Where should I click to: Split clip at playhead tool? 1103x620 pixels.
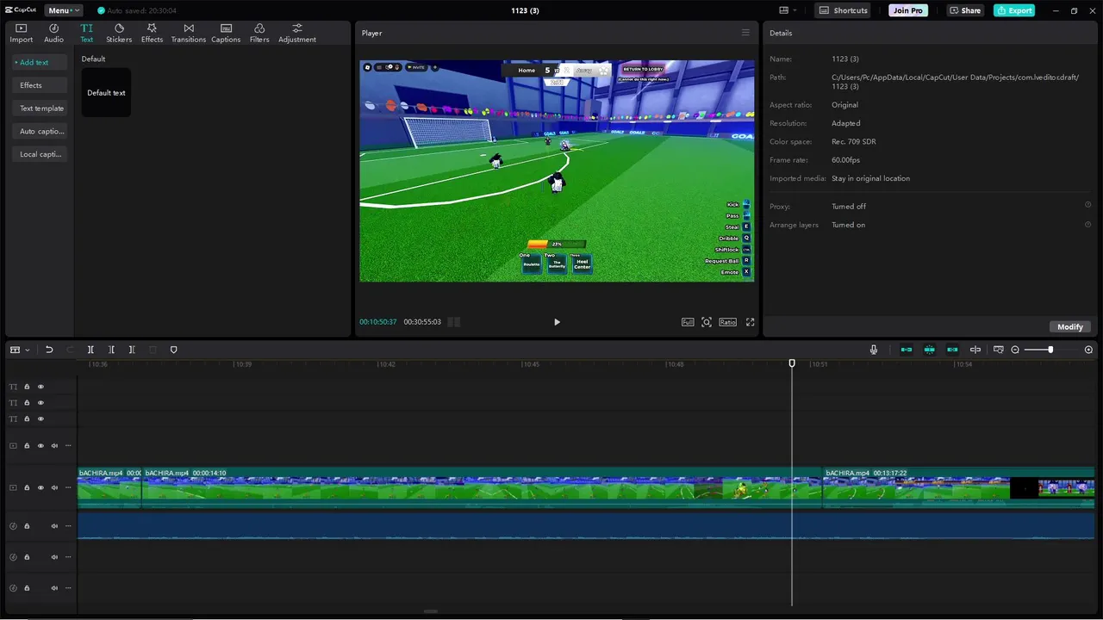(x=90, y=350)
